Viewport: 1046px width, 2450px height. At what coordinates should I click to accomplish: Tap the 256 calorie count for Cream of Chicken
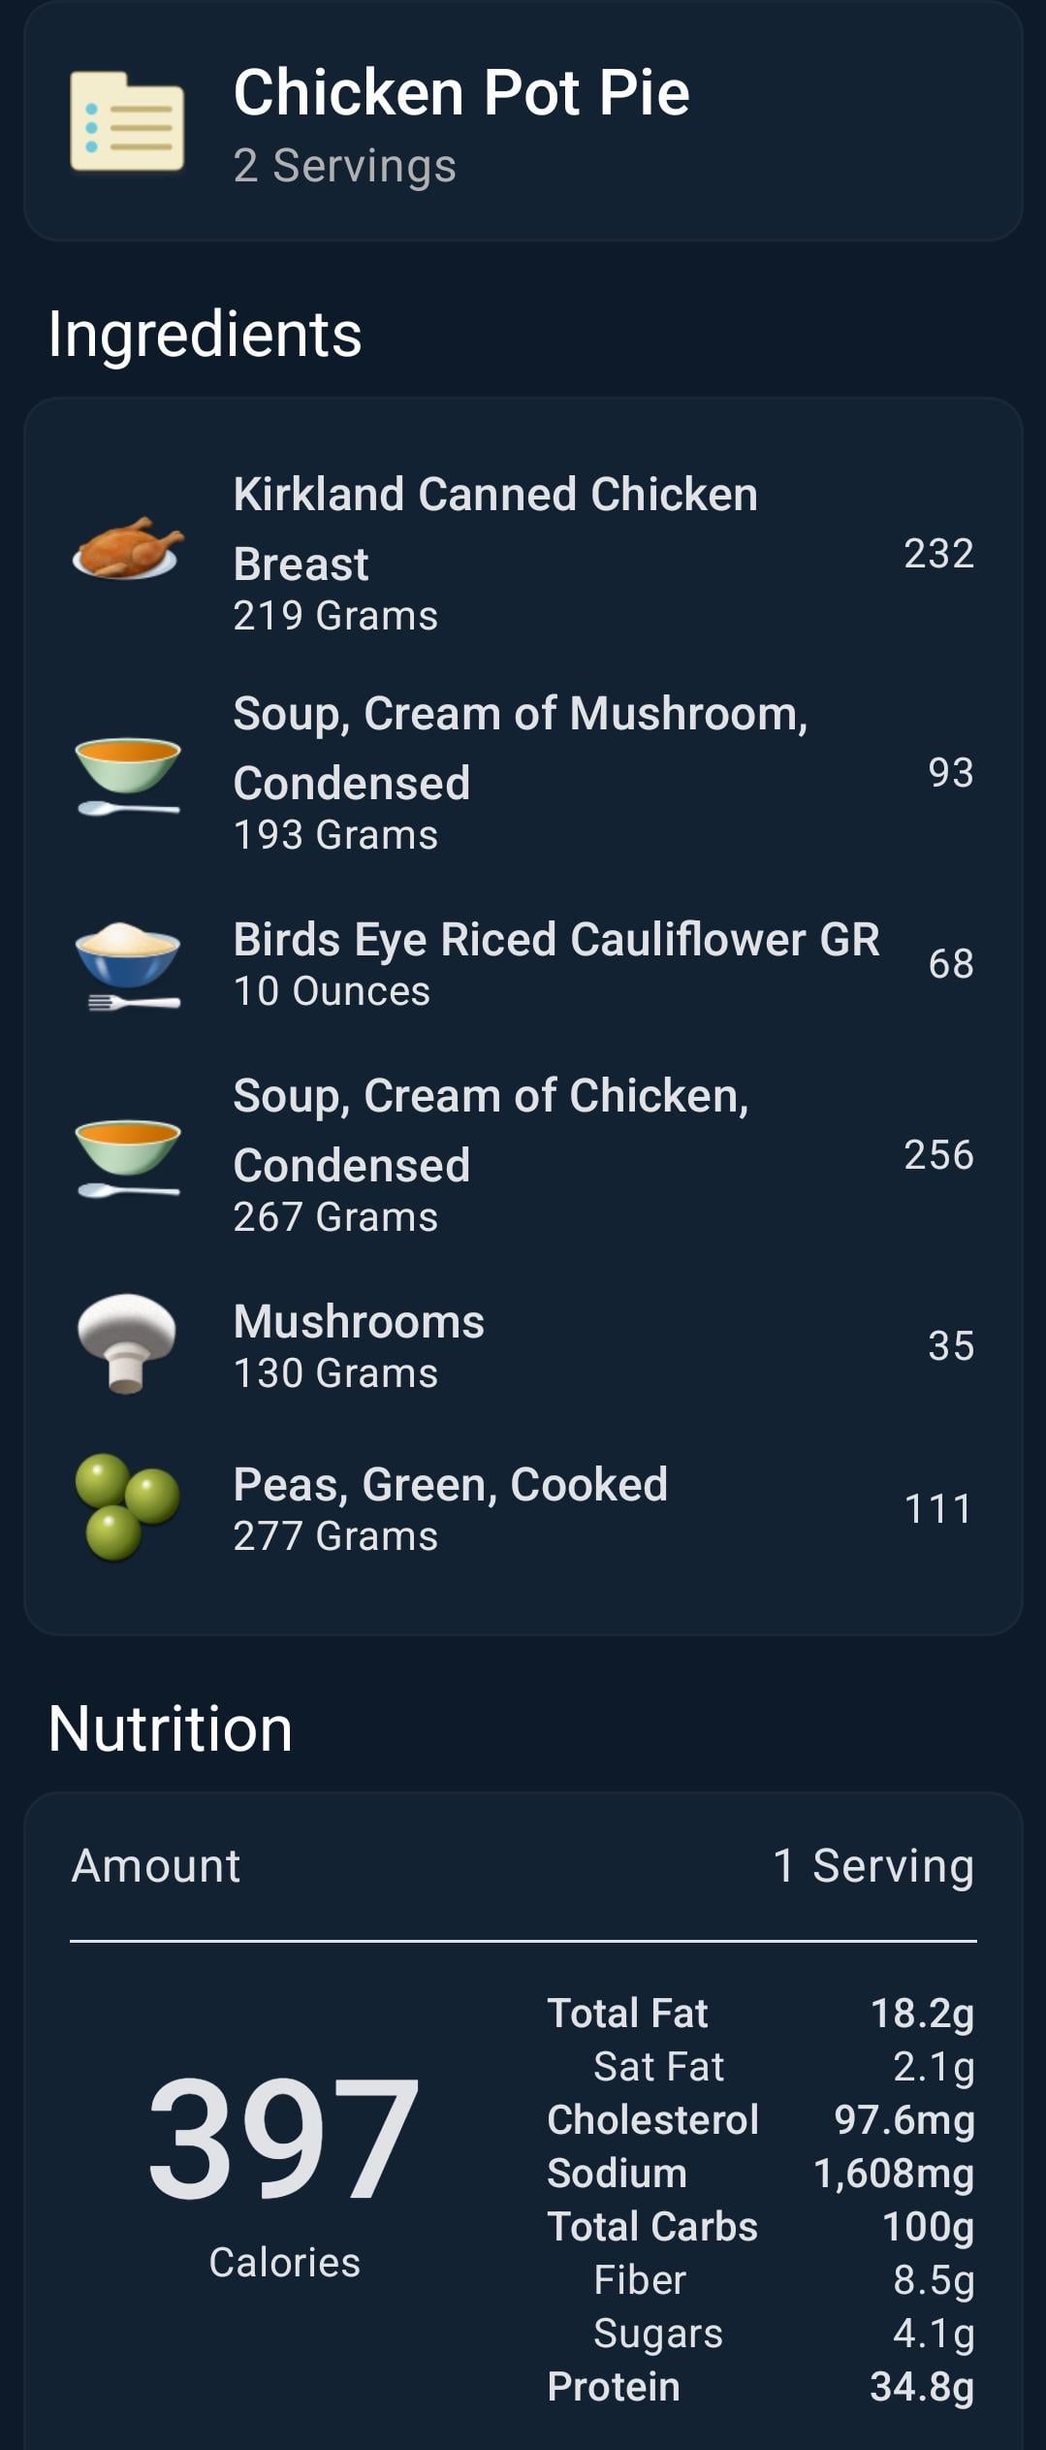point(938,1155)
